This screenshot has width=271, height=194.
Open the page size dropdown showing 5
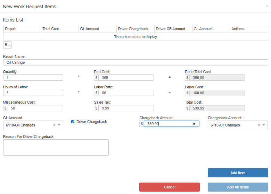tap(7, 45)
